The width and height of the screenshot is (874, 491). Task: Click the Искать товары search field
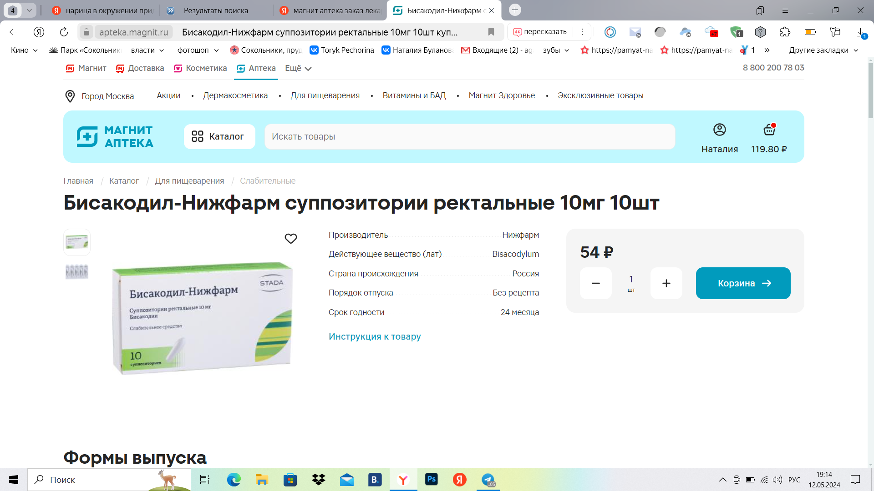[469, 136]
